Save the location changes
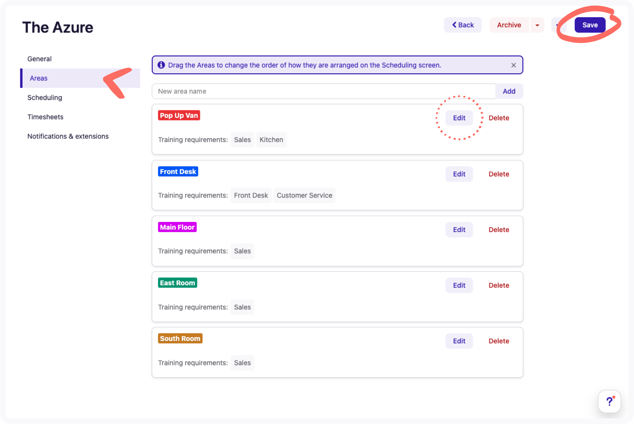This screenshot has height=424, width=634. click(x=590, y=25)
